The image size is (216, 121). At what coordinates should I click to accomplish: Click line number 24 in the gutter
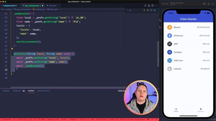click(6, 13)
